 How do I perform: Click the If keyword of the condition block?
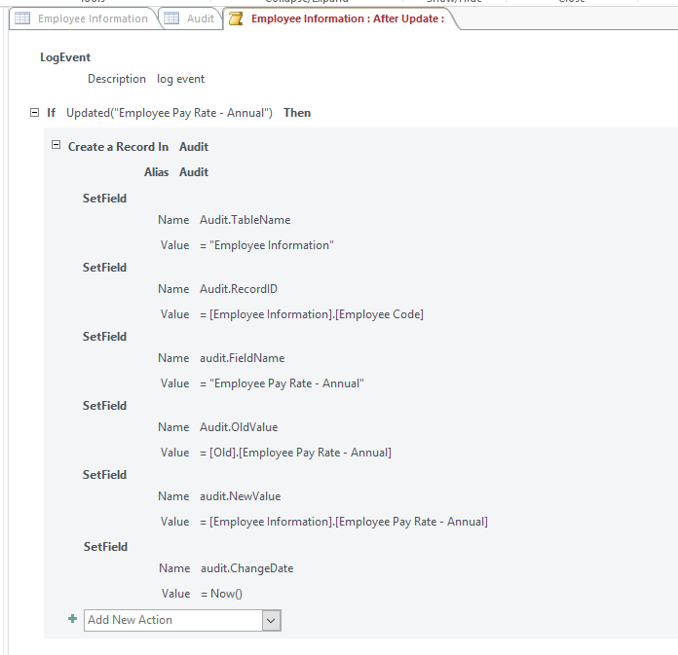(x=51, y=113)
